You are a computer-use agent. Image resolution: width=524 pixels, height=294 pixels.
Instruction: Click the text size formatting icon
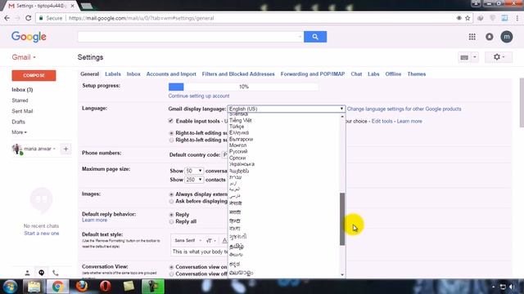210,240
